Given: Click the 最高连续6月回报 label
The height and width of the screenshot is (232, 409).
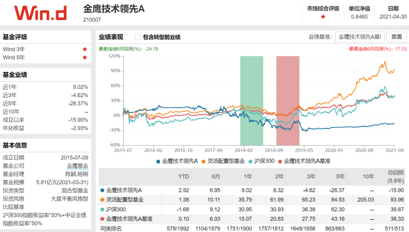Looking at the screenshot, I should click(x=378, y=49).
